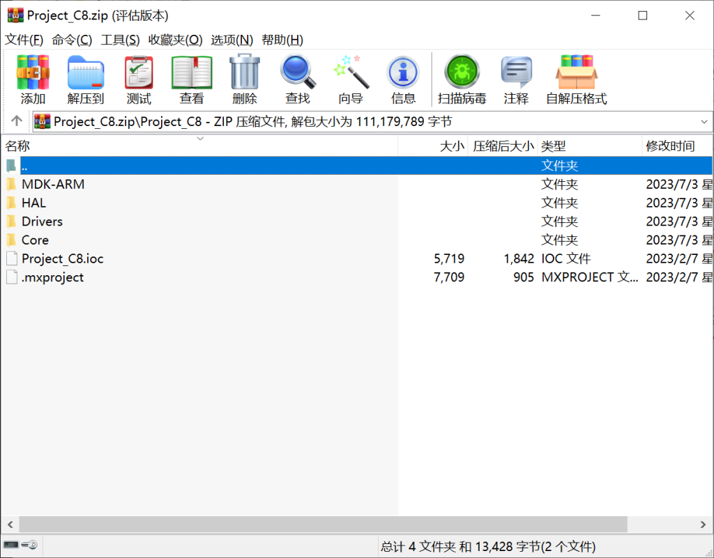Screen dimensions: 714x558
Task: Click the Find (查找) magnifier icon
Action: (297, 71)
